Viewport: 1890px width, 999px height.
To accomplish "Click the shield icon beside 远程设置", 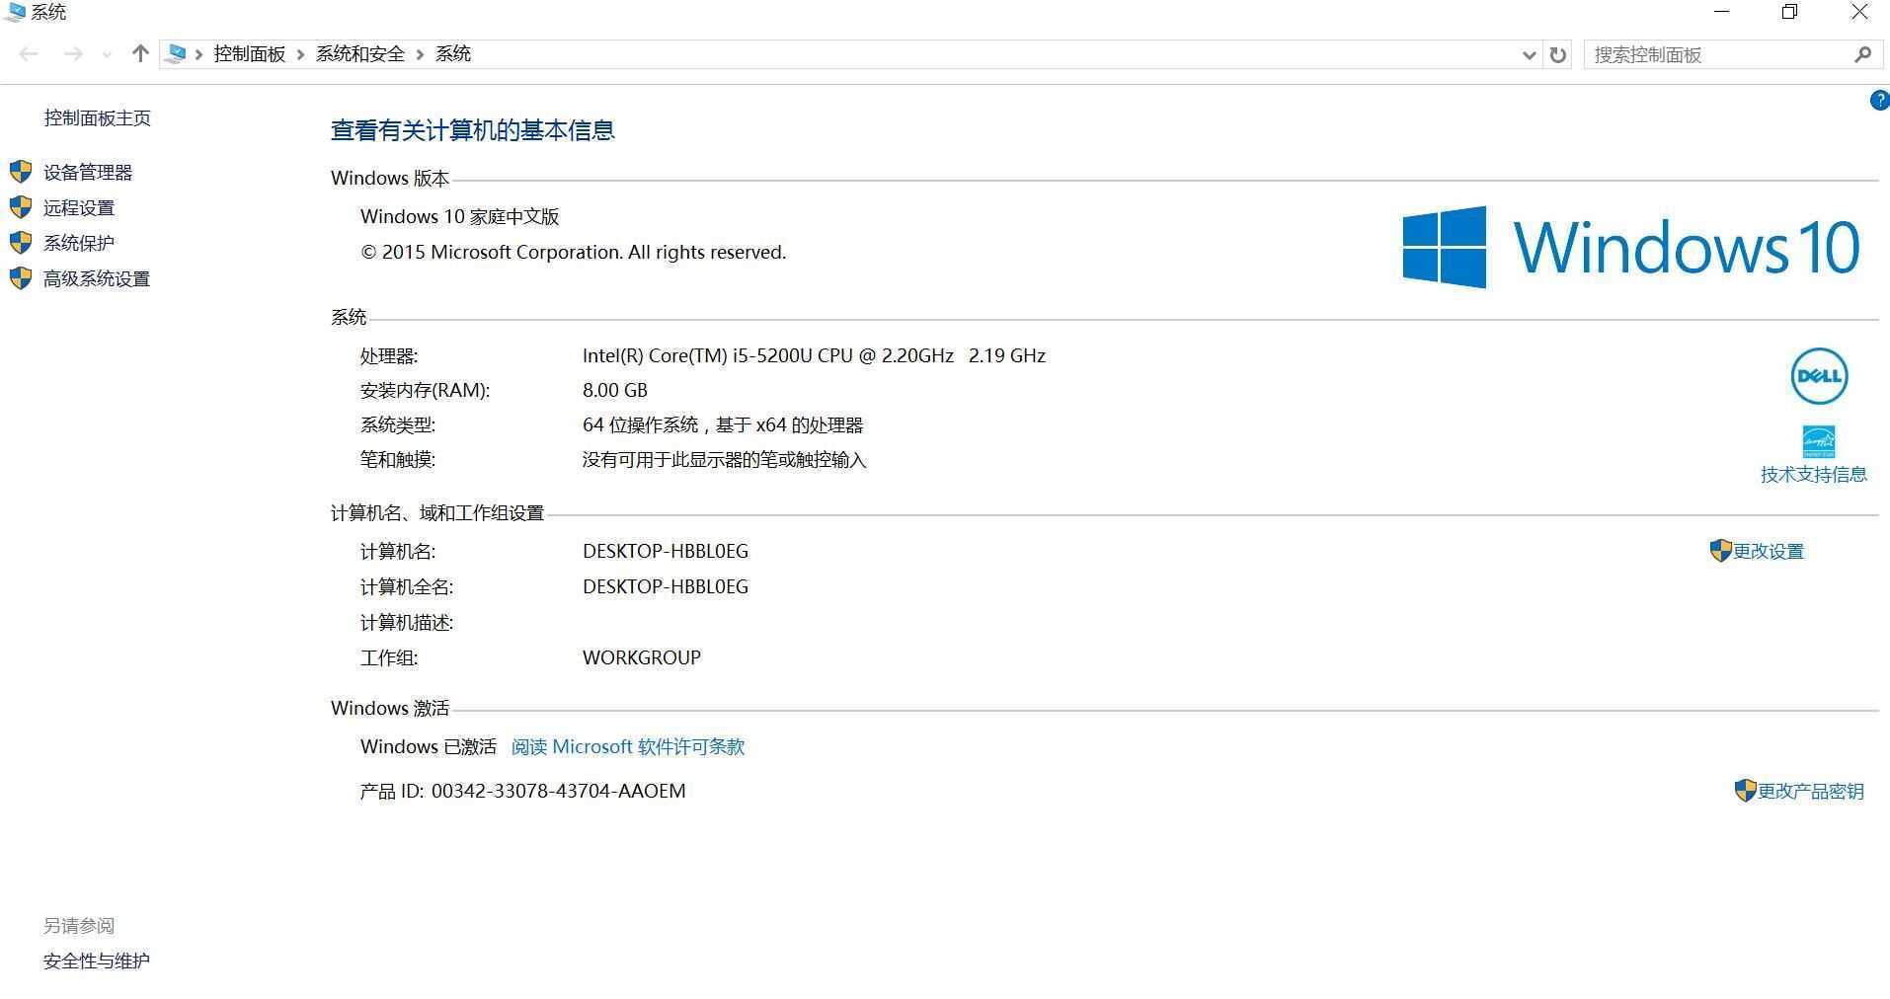I will pos(21,207).
